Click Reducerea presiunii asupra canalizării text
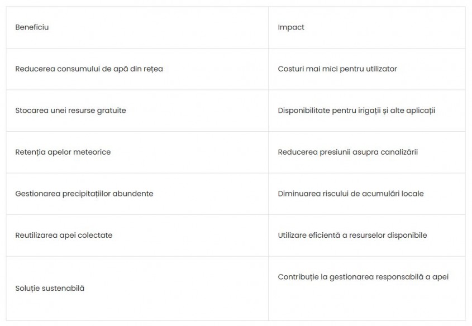The height and width of the screenshot is (326, 472). [x=347, y=152]
